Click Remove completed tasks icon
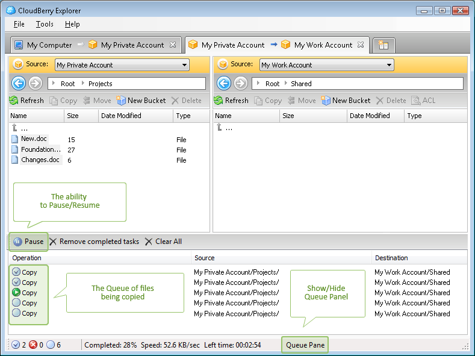 tap(54, 242)
